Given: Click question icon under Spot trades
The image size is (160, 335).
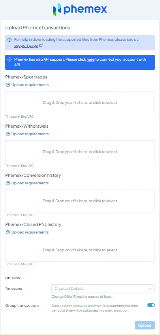Looking at the screenshot, I should [x=8, y=85].
